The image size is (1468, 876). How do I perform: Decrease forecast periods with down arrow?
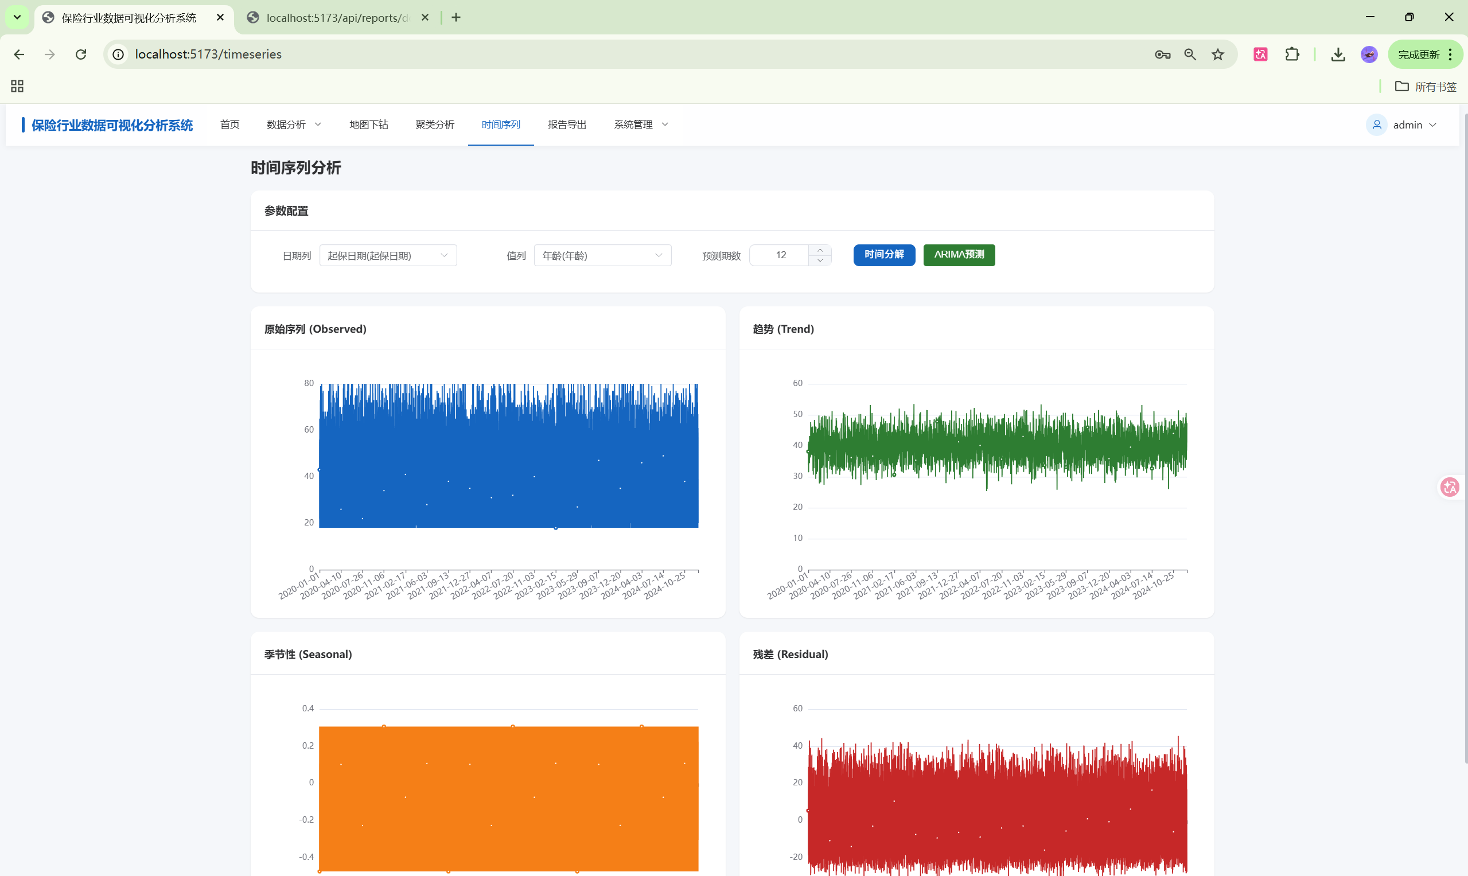[x=820, y=260]
